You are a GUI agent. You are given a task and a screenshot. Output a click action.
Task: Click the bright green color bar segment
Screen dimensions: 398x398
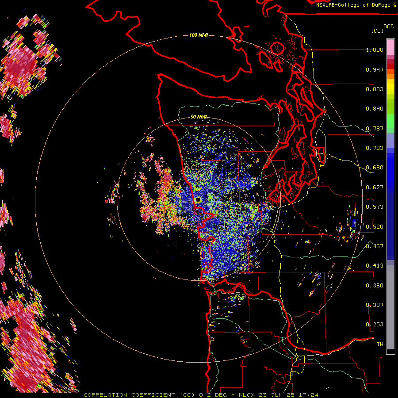[x=390, y=120]
